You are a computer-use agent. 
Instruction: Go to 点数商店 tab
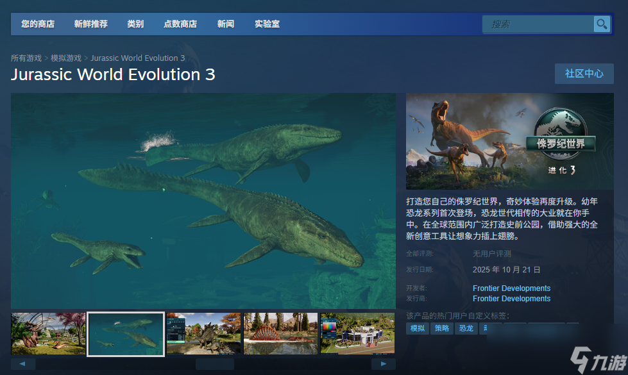(180, 24)
